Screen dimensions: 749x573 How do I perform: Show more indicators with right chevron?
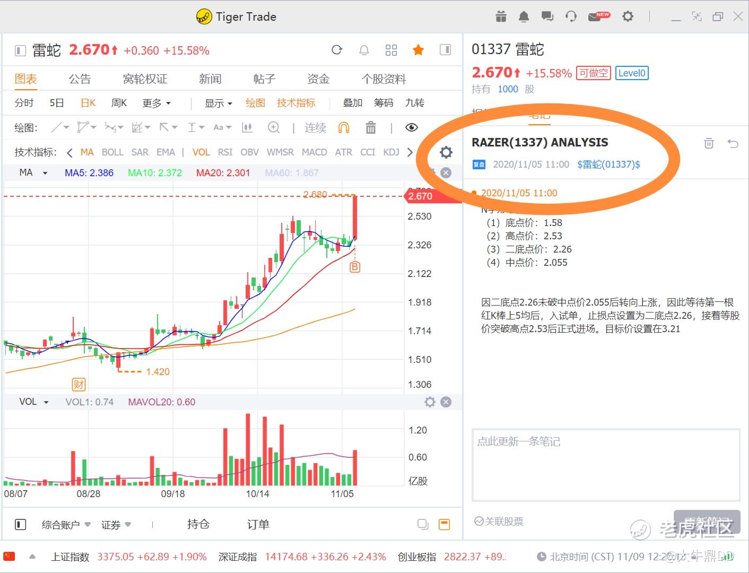click(x=410, y=152)
